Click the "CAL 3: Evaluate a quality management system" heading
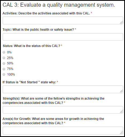The height and width of the screenshot is (137, 125). pyautogui.click(x=59, y=5)
